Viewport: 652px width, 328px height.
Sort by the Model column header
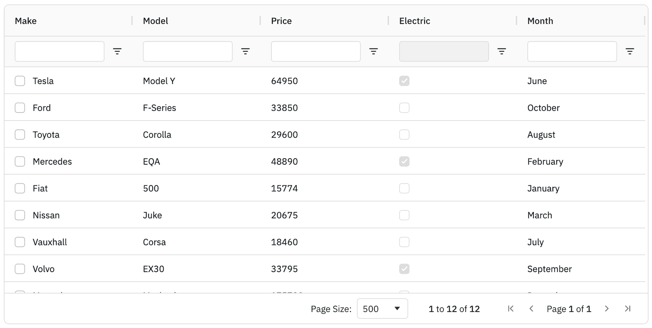(x=156, y=21)
